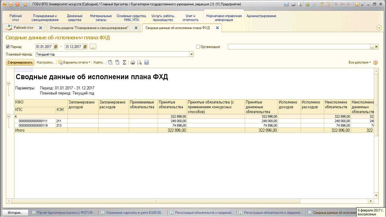Open the Материальные запасы section
This screenshot has height=217, width=386.
coord(101,18)
